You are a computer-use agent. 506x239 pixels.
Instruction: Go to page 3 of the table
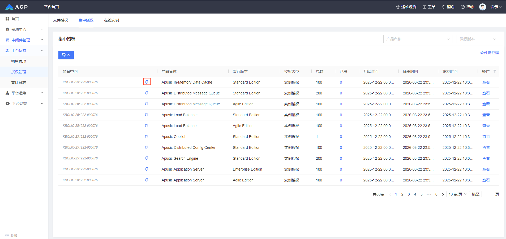(x=409, y=194)
